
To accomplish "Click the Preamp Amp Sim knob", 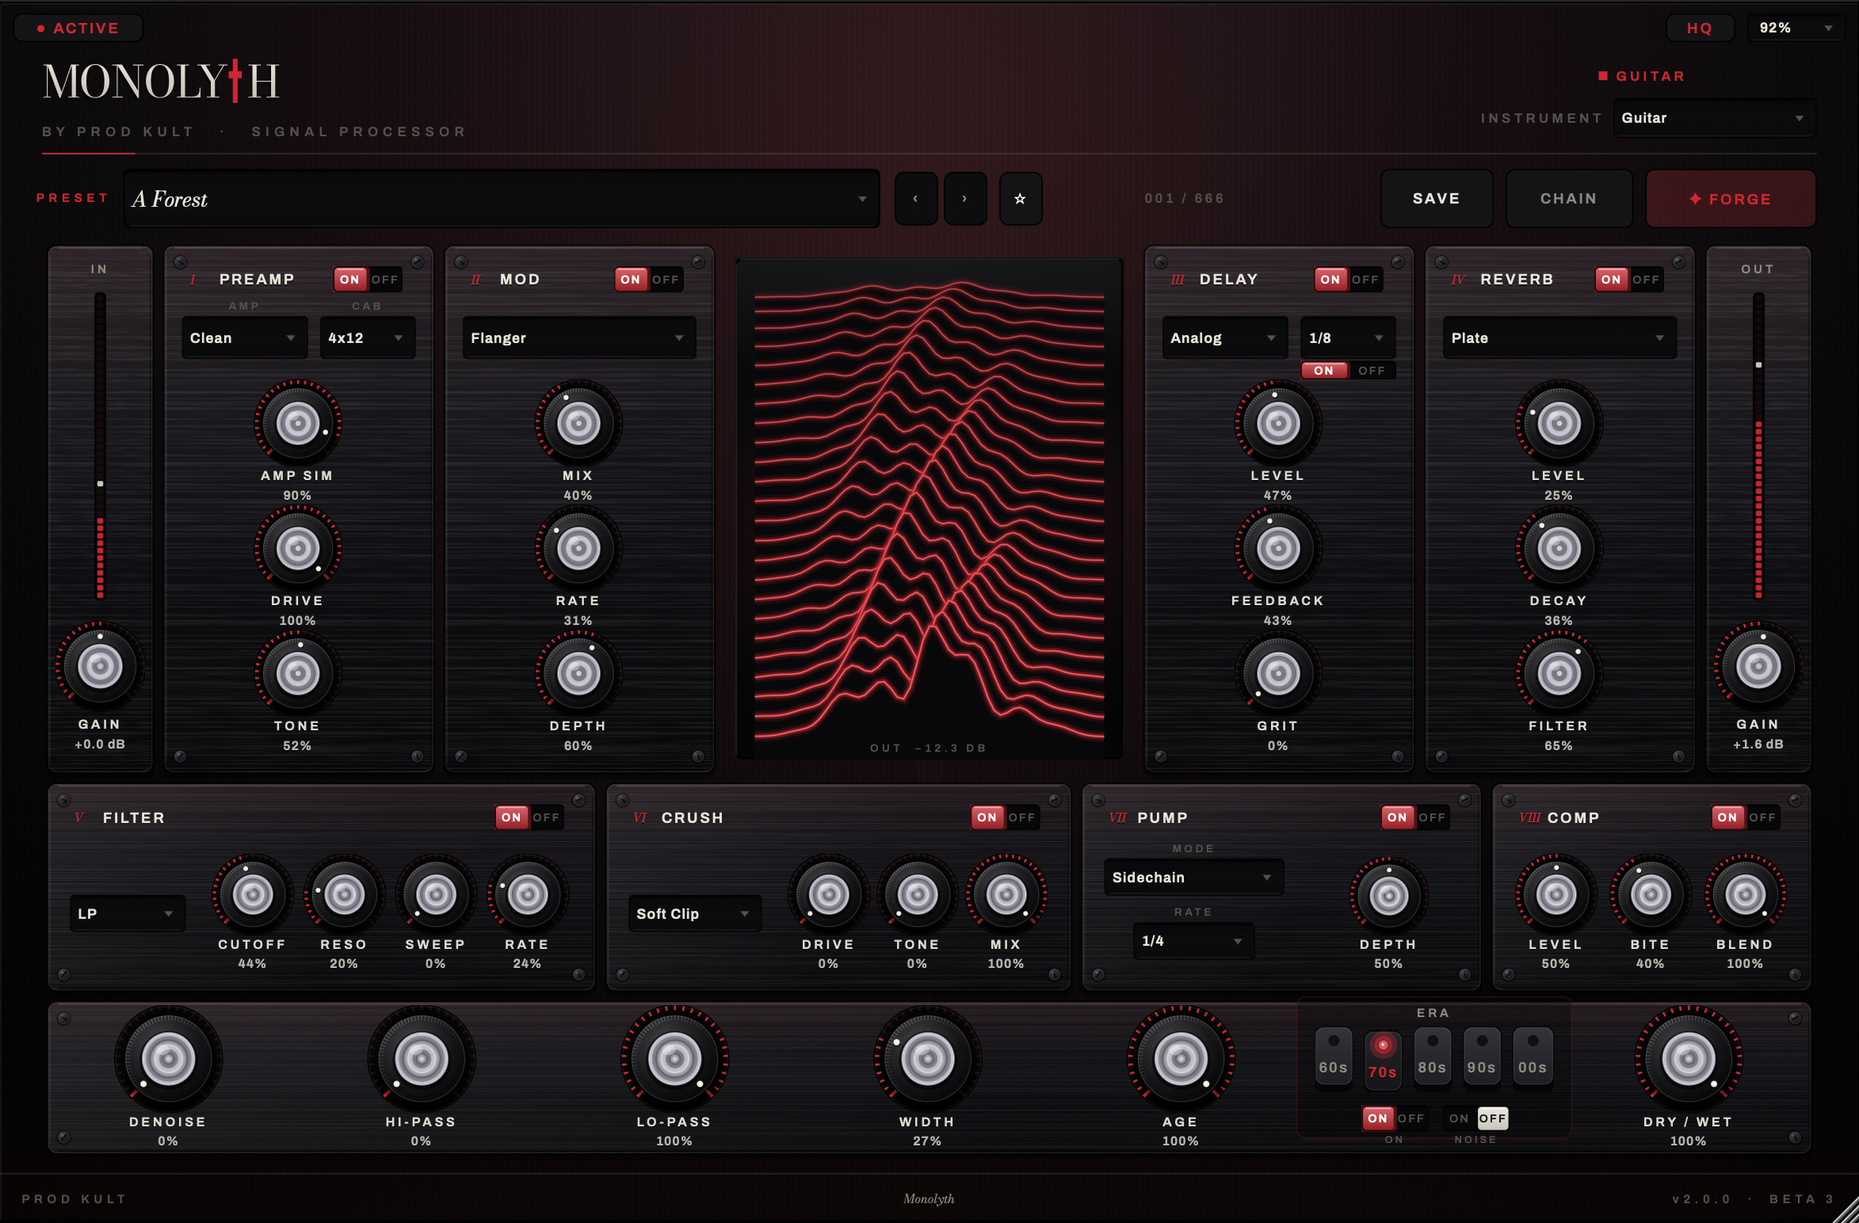I will (x=297, y=423).
